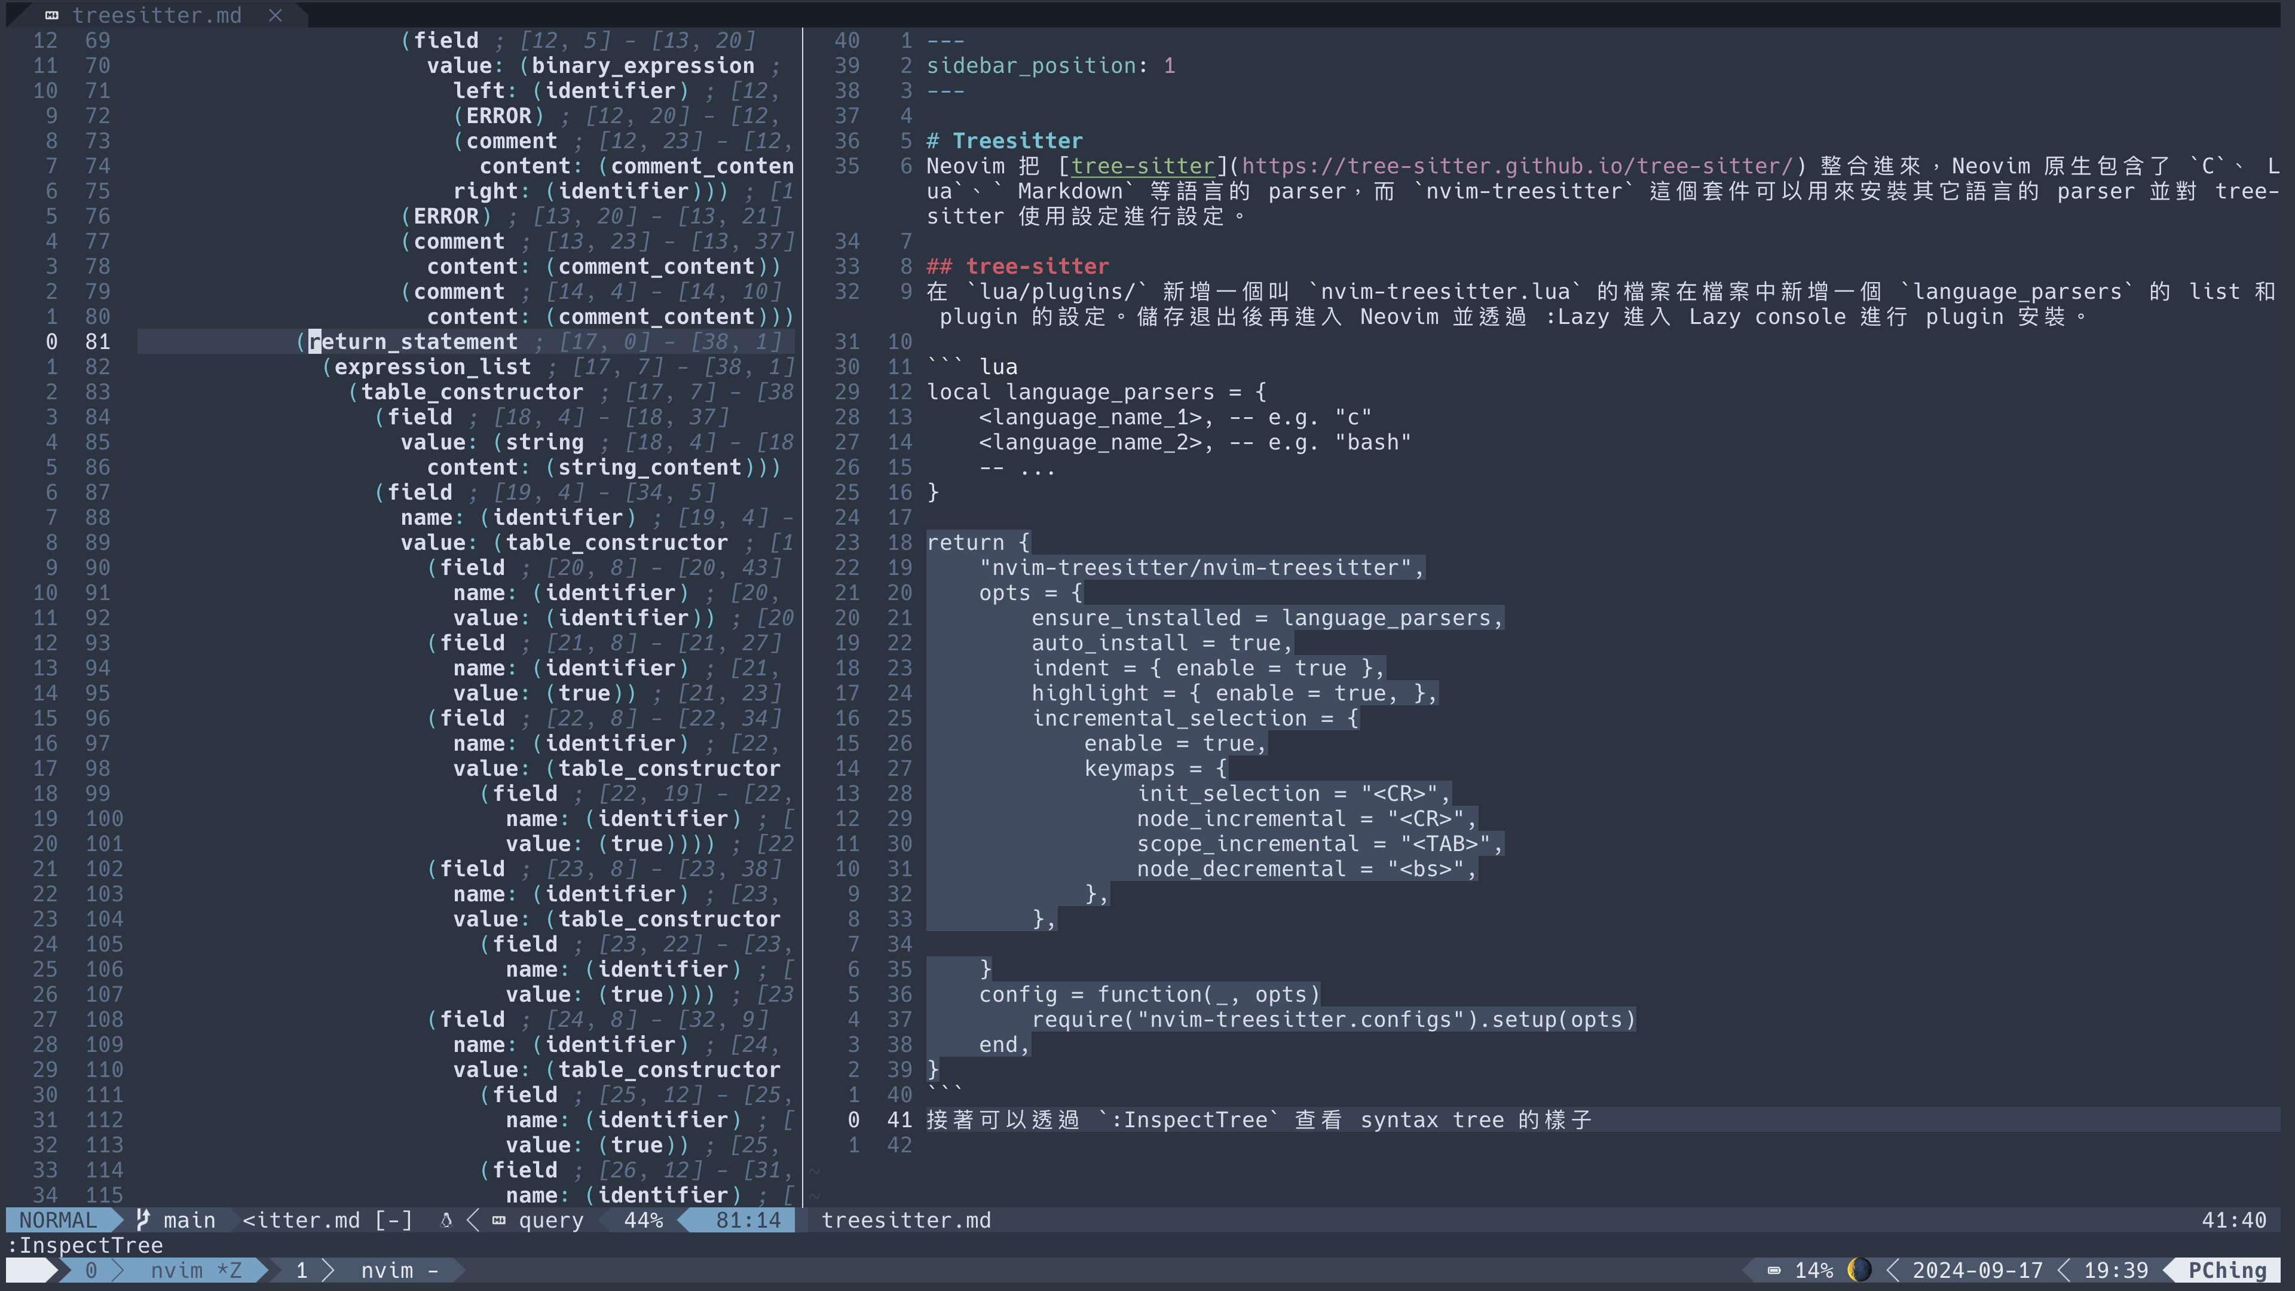Click the 44% scroll position indicator

[x=643, y=1220]
